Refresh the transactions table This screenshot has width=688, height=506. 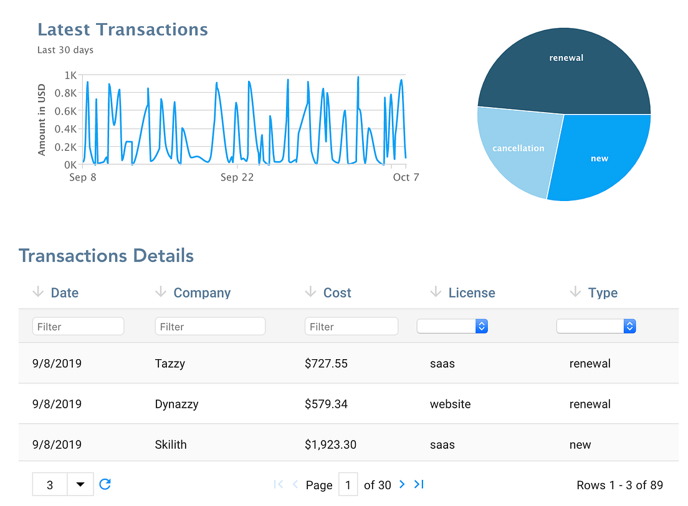105,484
